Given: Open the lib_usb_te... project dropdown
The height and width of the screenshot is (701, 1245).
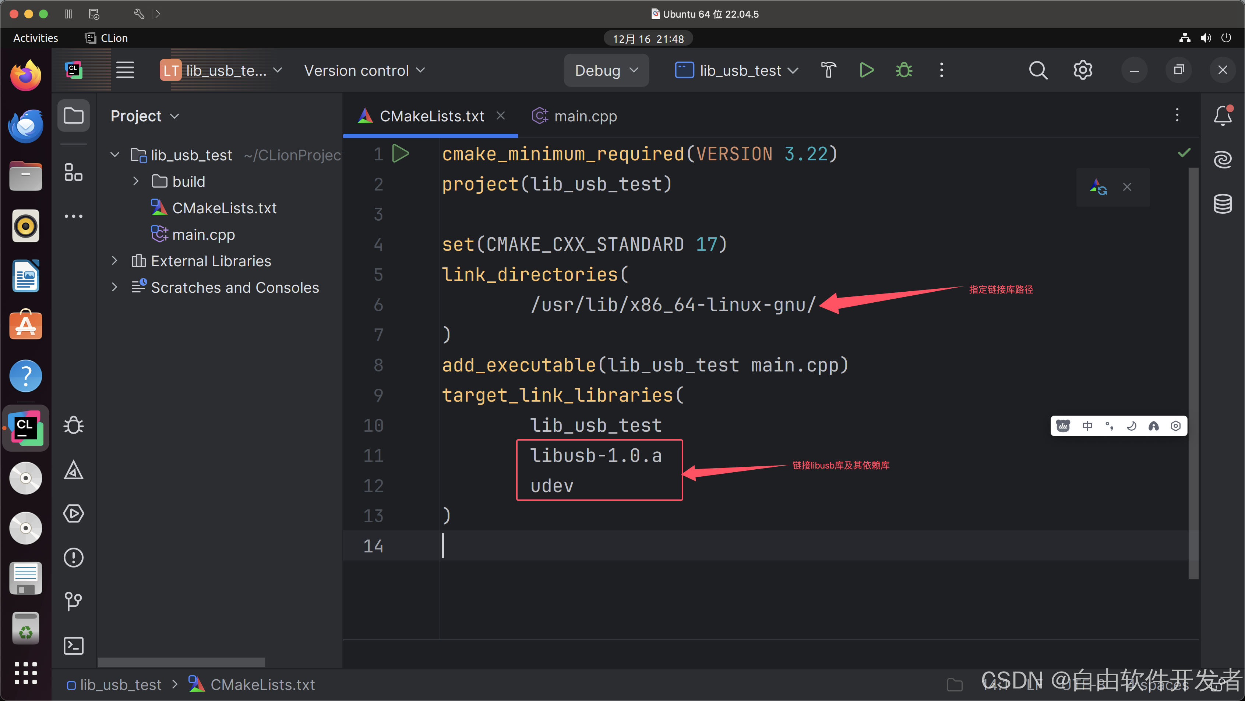Looking at the screenshot, I should 221,71.
